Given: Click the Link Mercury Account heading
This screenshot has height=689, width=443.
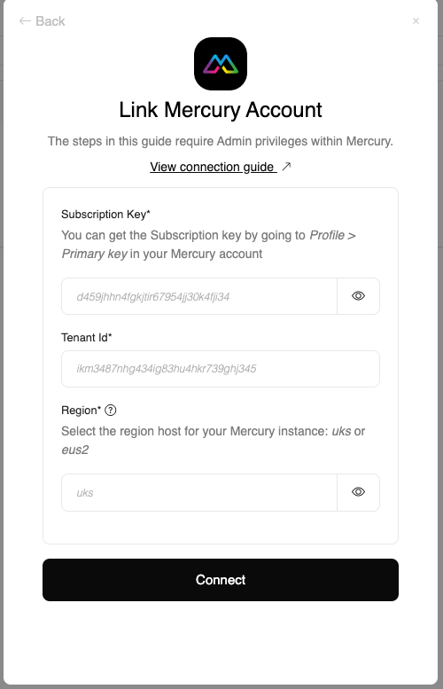Looking at the screenshot, I should pyautogui.click(x=221, y=110).
